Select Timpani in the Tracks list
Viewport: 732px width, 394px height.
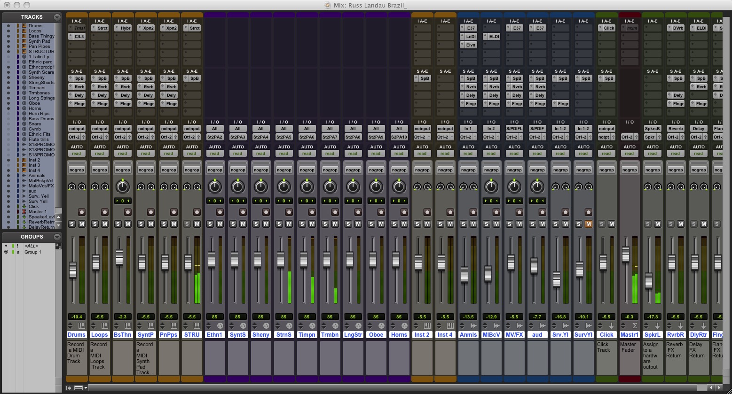coord(37,88)
